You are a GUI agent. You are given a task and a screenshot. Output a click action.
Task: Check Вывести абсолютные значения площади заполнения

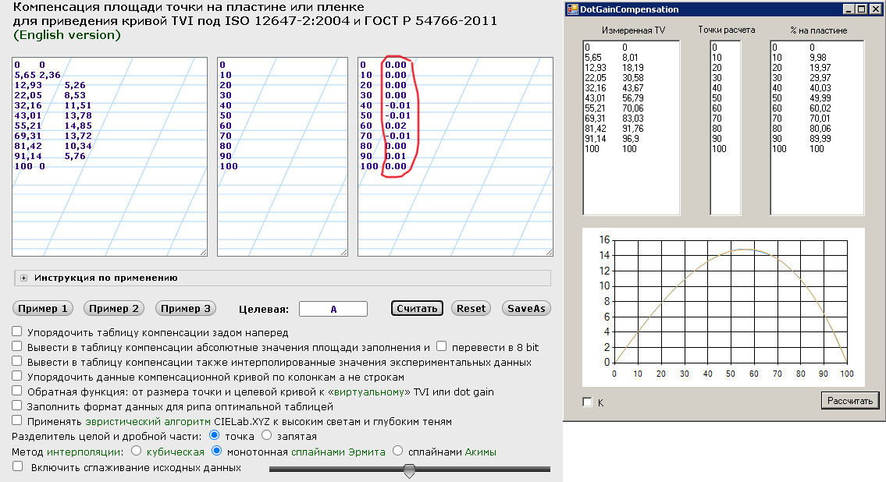[x=17, y=346]
